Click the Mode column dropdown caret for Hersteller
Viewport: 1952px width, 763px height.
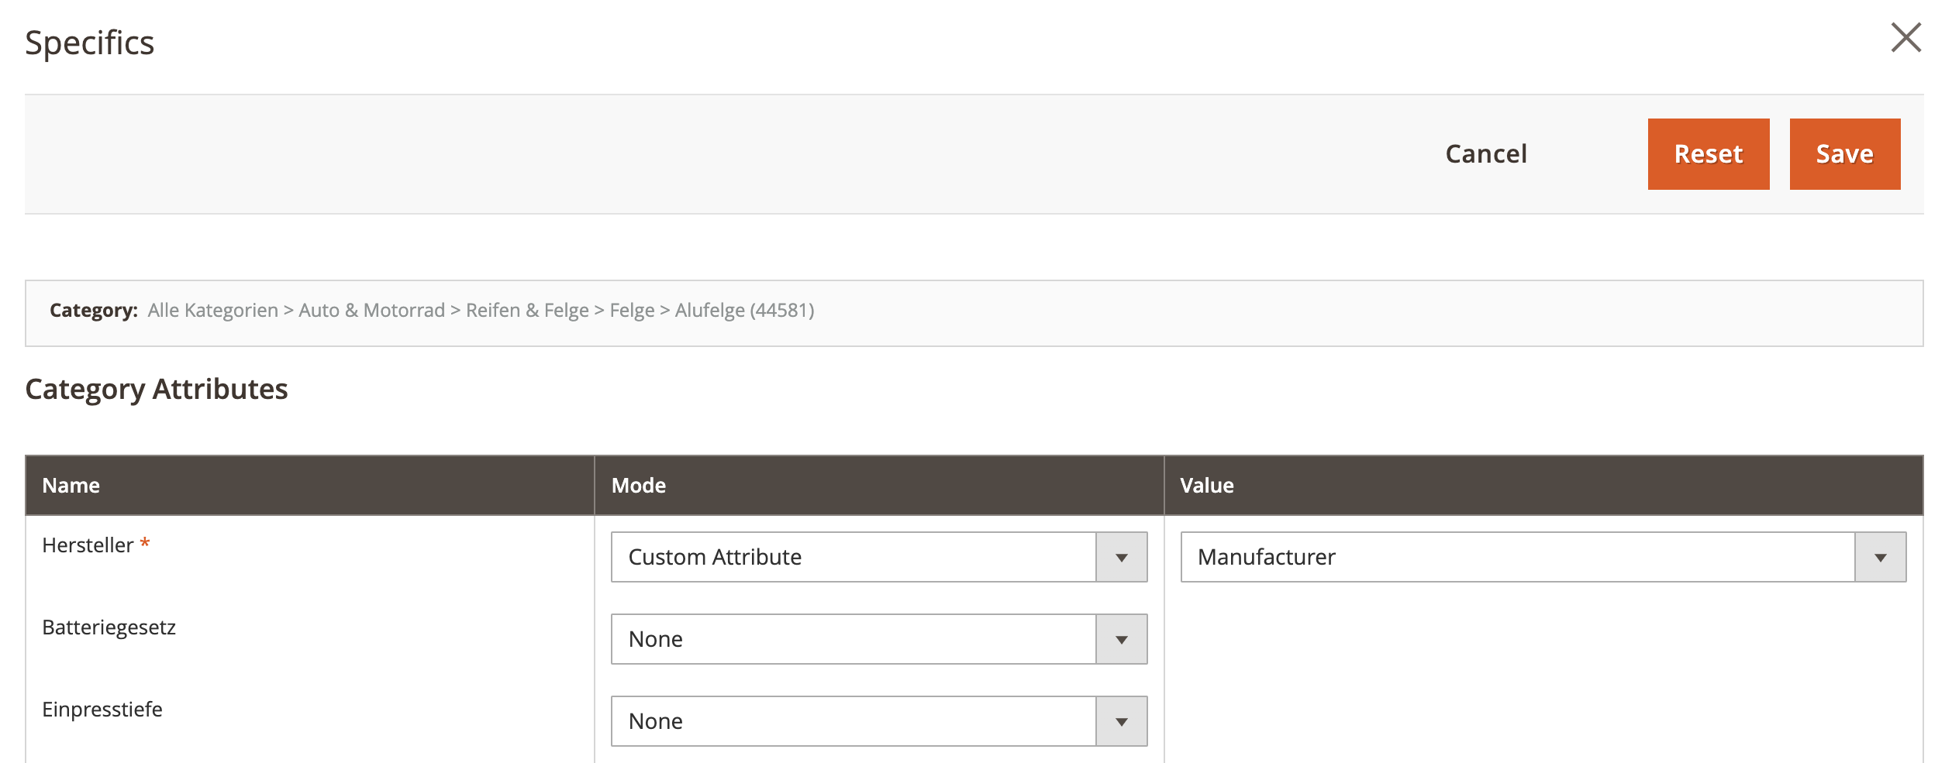[1120, 556]
